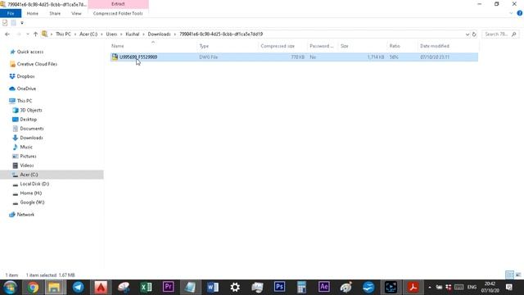Select This PC in navigation pane
This screenshot has width=524, height=295.
click(25, 101)
